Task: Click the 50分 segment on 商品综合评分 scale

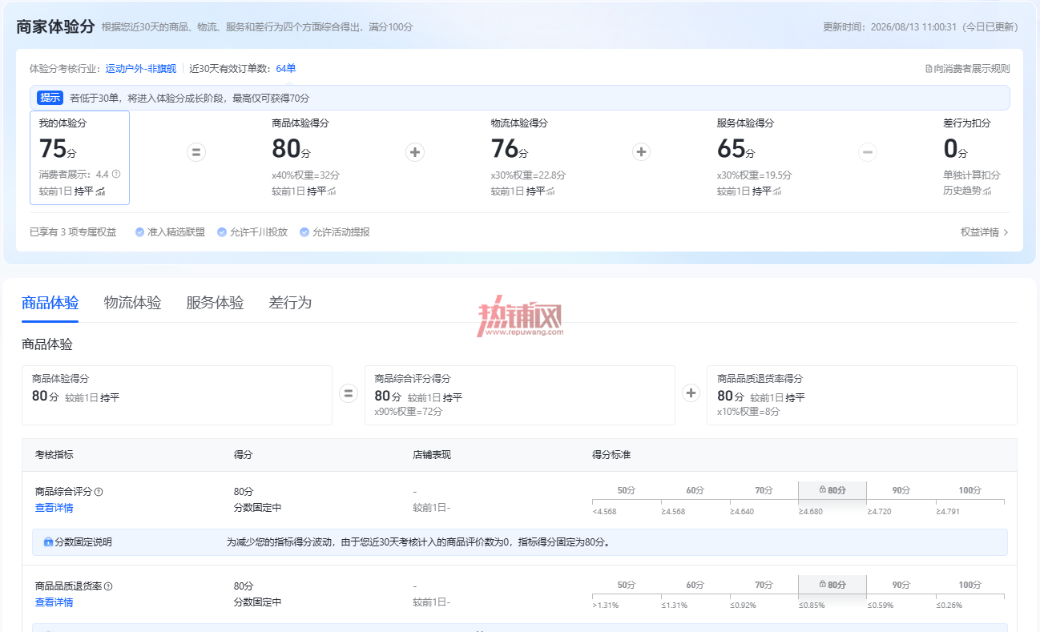Action: pos(627,490)
